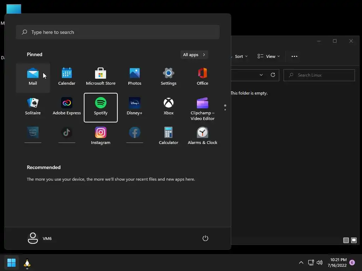Open Settings from pinned apps
The width and height of the screenshot is (362, 271).
click(x=169, y=78)
